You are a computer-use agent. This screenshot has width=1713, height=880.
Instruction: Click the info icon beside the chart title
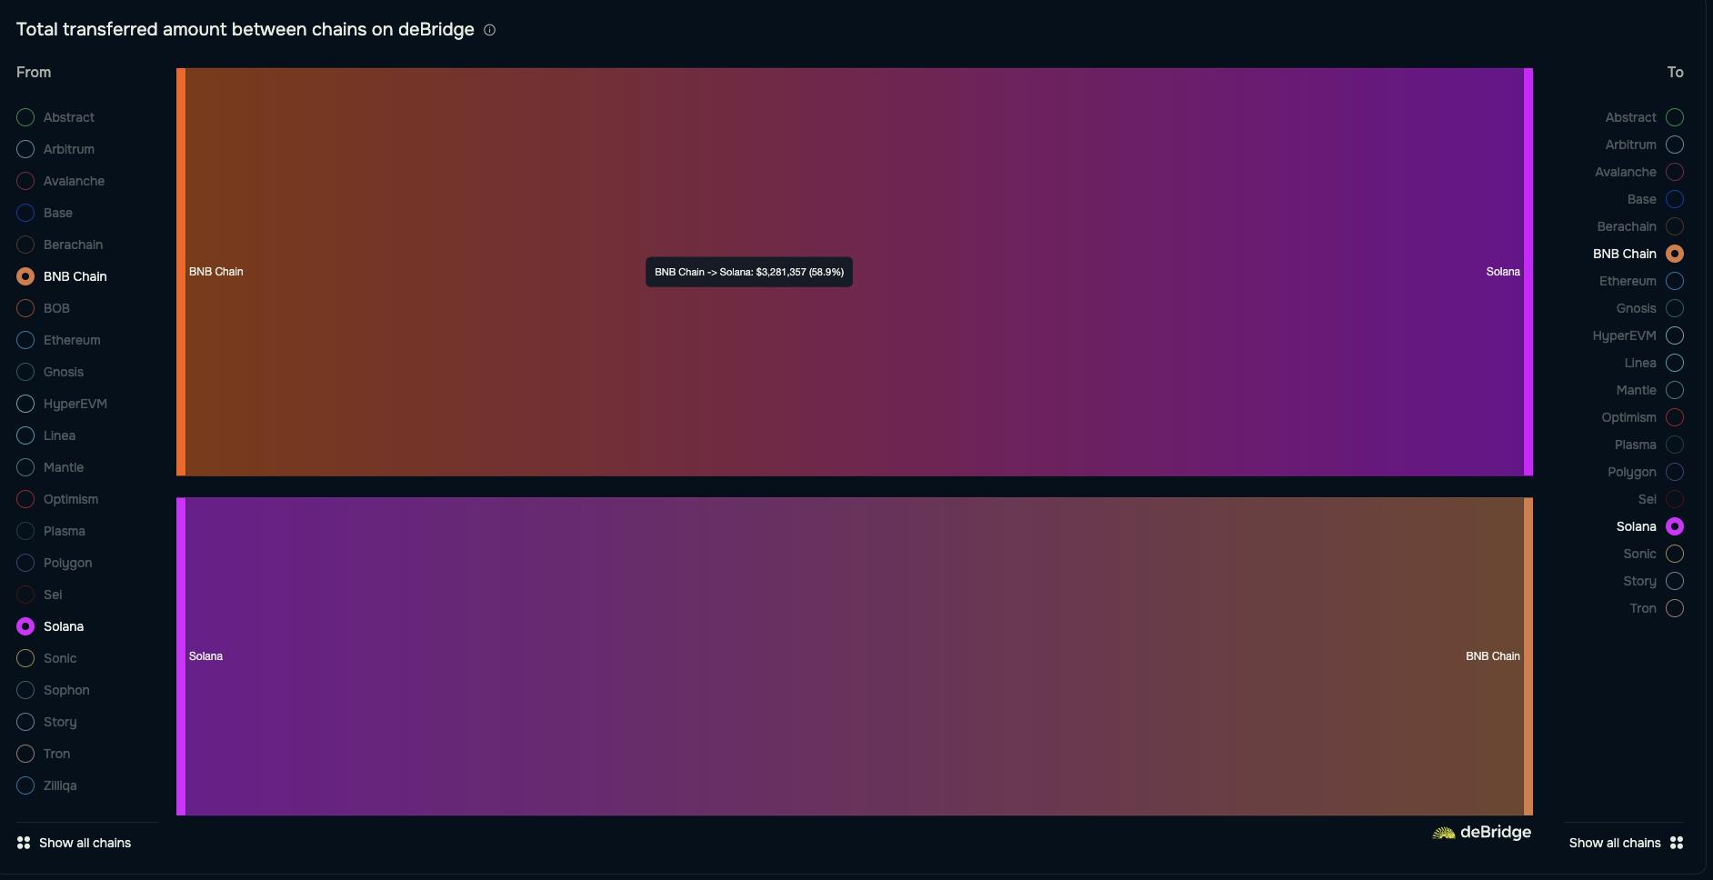489,30
